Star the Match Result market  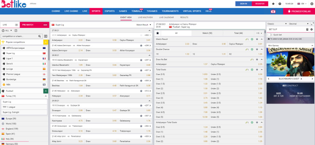coord(257,39)
